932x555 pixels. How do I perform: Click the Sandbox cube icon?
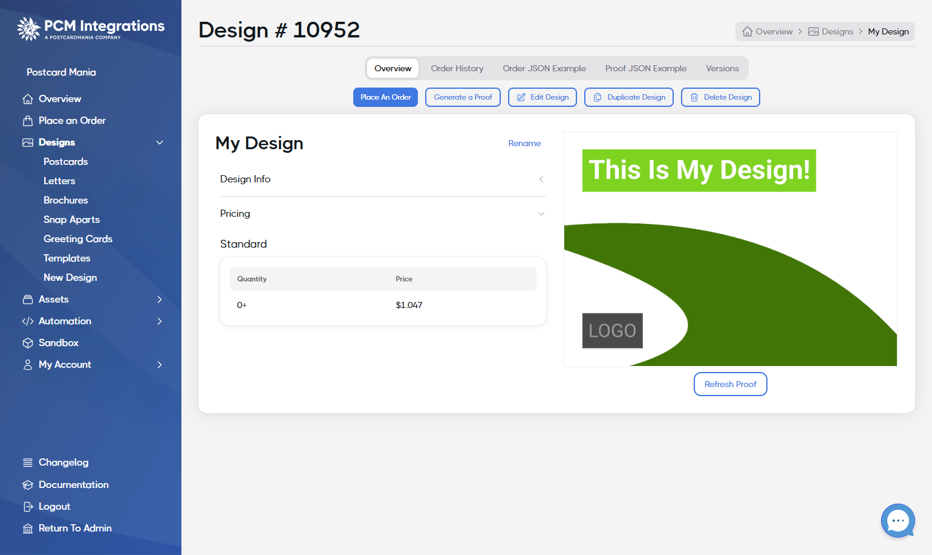[28, 343]
